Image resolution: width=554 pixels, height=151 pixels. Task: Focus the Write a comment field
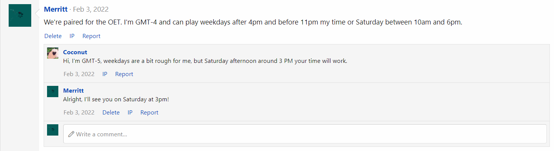(x=305, y=134)
